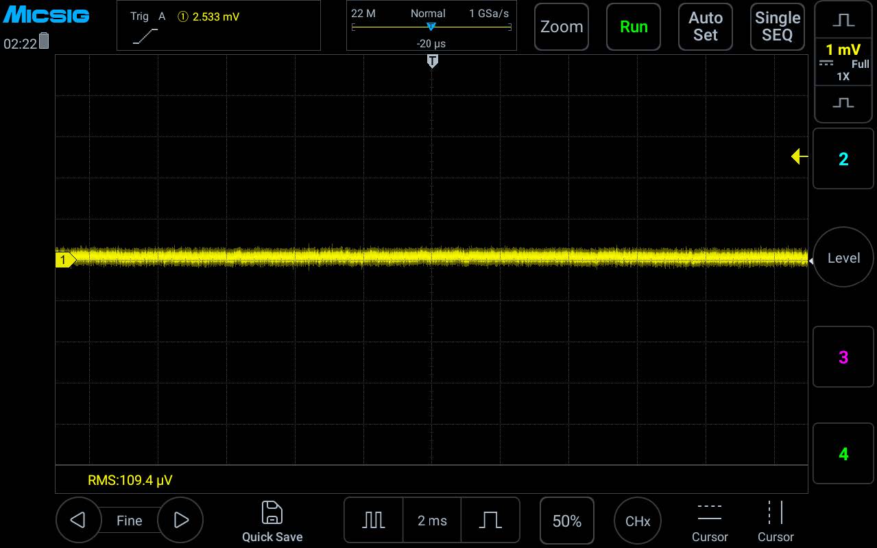877x548 pixels.
Task: Toggle the Run acquisition button
Action: [634, 27]
